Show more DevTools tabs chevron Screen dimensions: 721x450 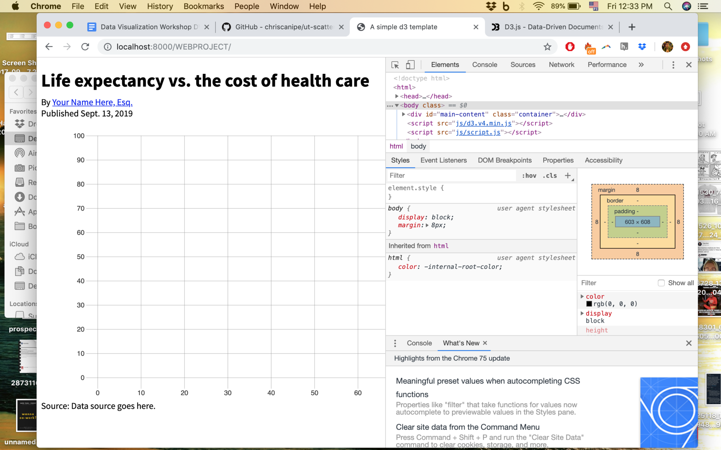[641, 65]
